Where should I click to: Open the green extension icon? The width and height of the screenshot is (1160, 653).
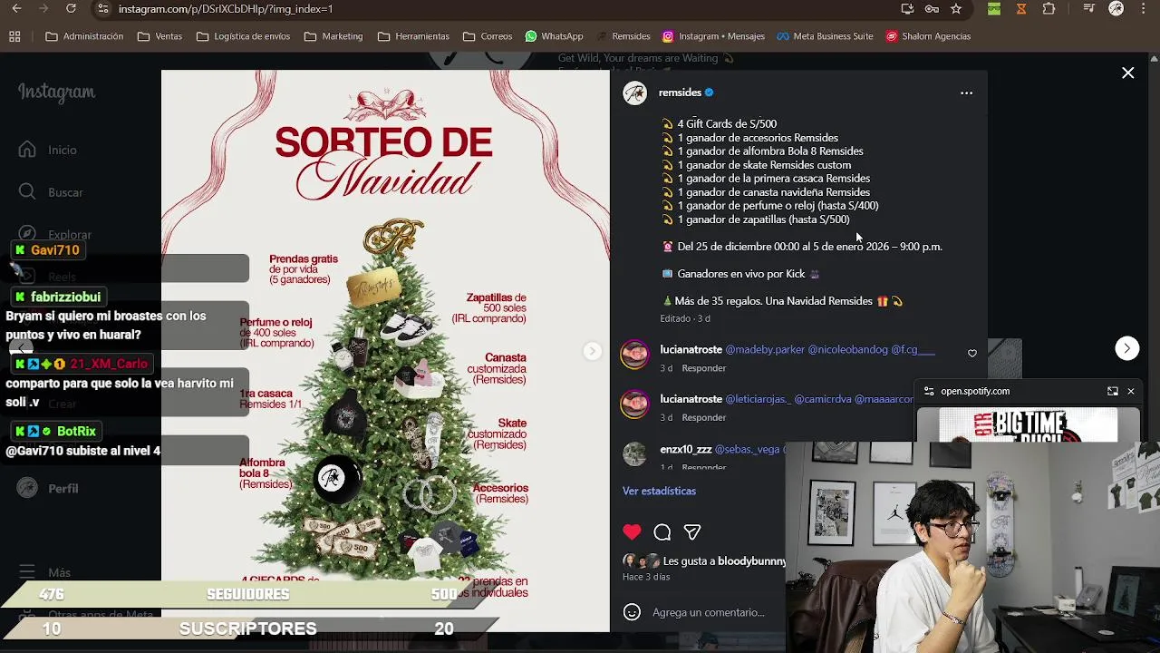(994, 9)
